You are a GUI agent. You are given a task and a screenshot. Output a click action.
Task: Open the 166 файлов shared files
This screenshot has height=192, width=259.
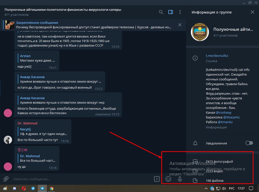215,181
